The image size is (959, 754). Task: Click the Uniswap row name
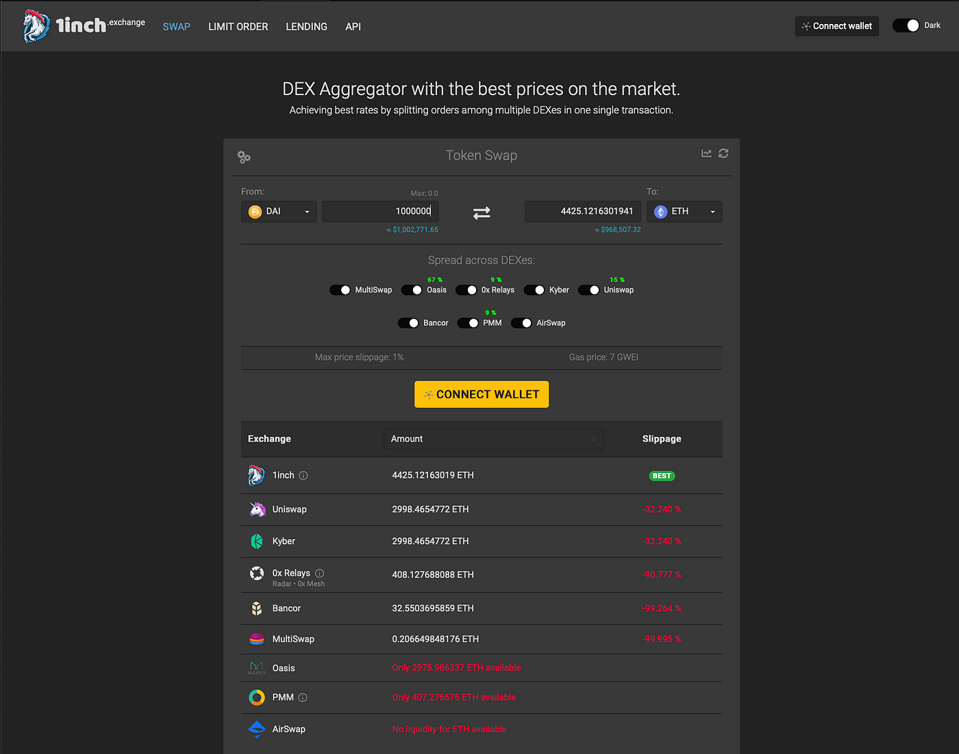point(290,510)
